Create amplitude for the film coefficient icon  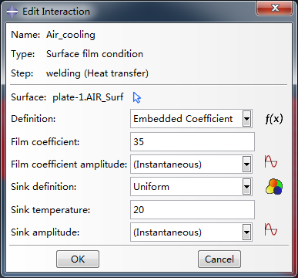pos(271,162)
